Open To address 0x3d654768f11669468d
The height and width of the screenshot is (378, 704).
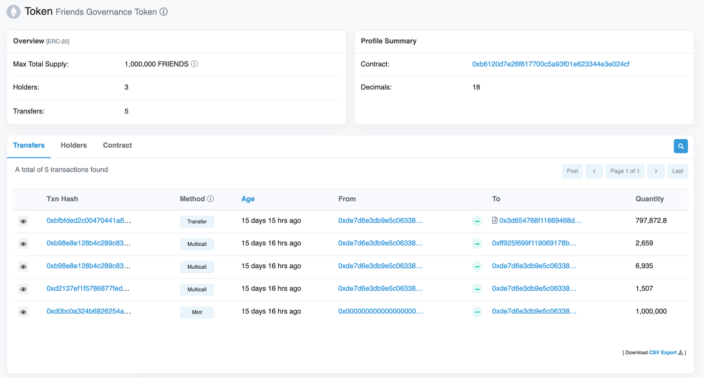point(541,220)
